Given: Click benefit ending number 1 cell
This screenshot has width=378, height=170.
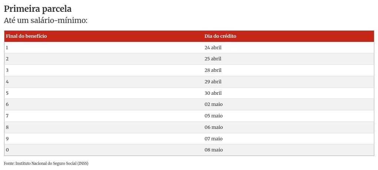Looking at the screenshot, I should tap(104, 47).
